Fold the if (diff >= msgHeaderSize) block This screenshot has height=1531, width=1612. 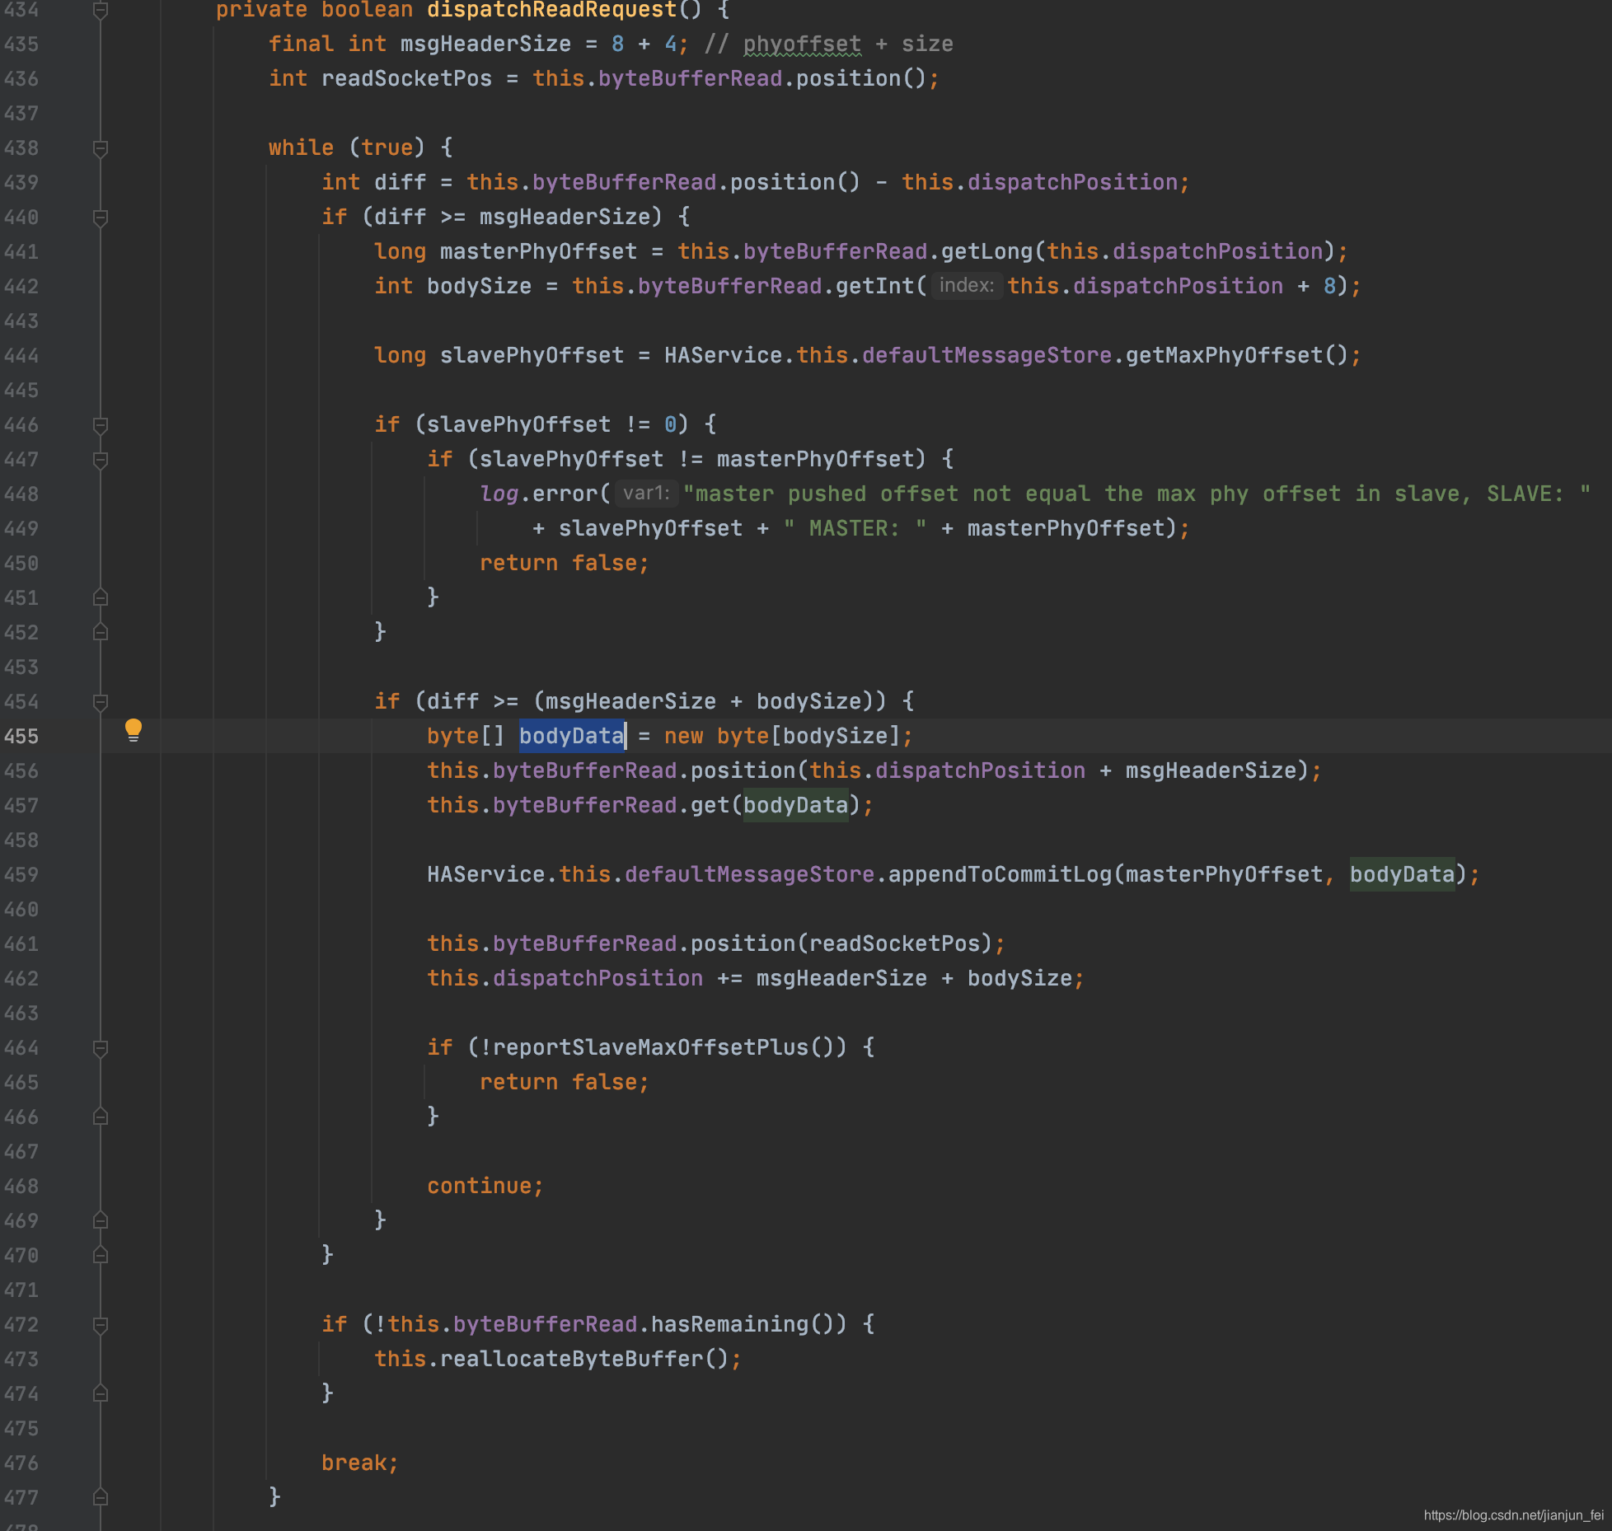click(x=101, y=218)
